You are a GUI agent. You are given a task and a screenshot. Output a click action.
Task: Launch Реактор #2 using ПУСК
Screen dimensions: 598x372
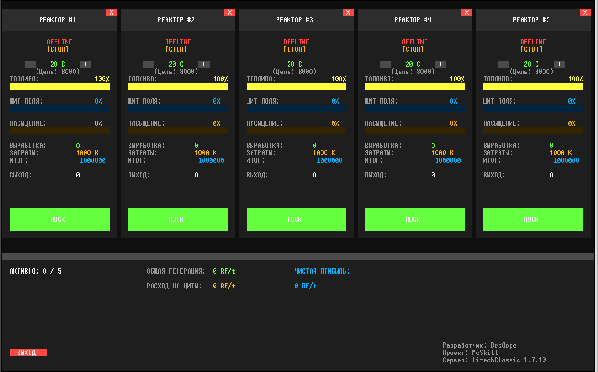tap(178, 220)
